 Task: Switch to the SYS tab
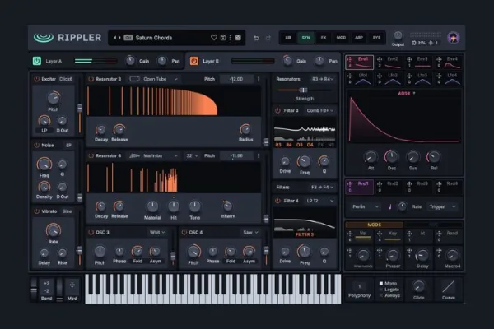[x=376, y=38]
